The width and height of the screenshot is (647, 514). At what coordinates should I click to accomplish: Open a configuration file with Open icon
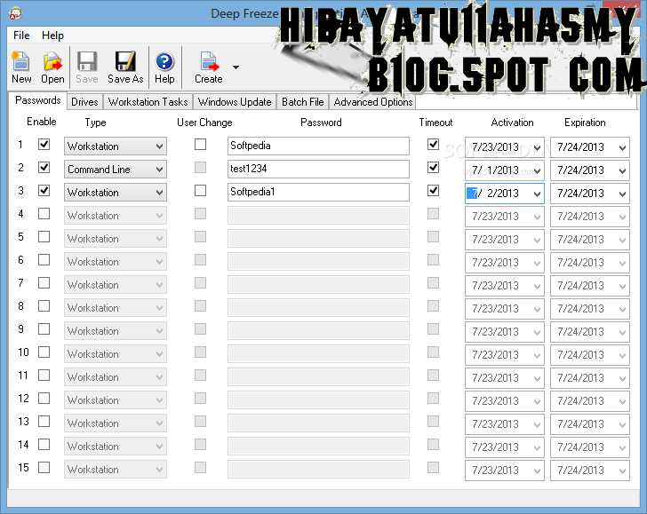point(52,68)
